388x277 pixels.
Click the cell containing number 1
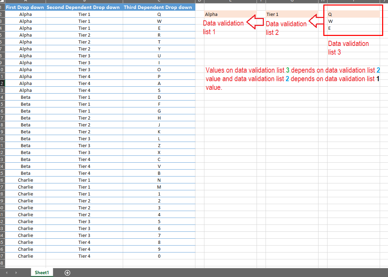click(x=159, y=194)
